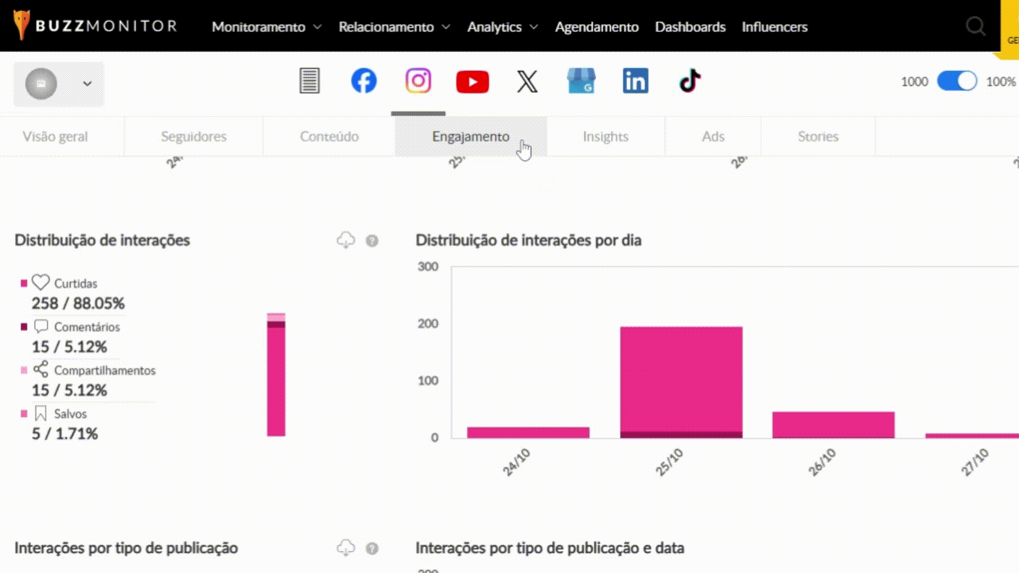Toggle Curtidas legend series
Image resolution: width=1019 pixels, height=573 pixels.
(x=74, y=283)
